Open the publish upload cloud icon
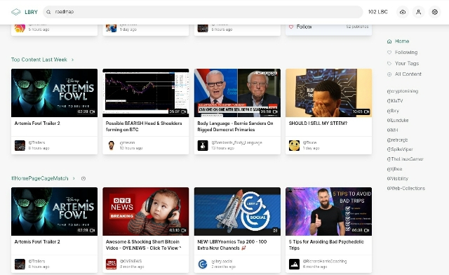 pos(403,12)
